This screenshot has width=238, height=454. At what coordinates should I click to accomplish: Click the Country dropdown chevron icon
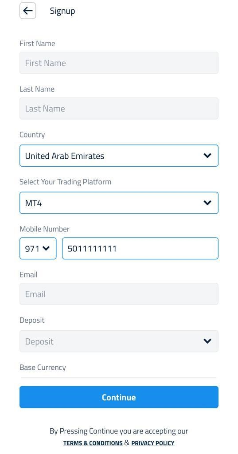click(207, 156)
